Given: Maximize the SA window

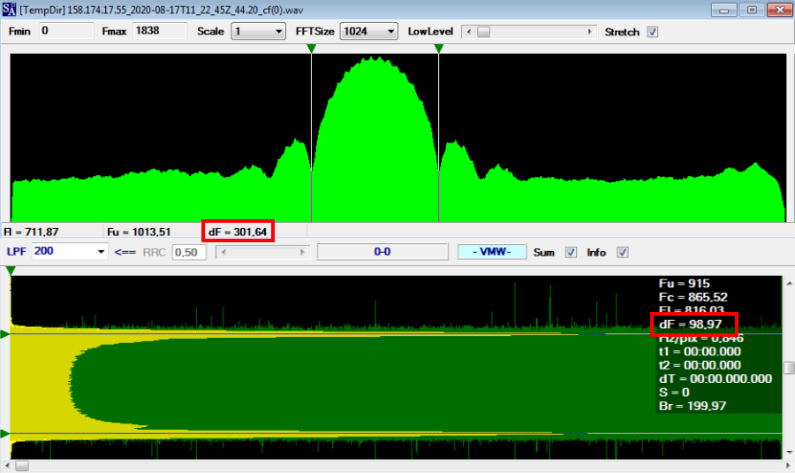Looking at the screenshot, I should [752, 10].
